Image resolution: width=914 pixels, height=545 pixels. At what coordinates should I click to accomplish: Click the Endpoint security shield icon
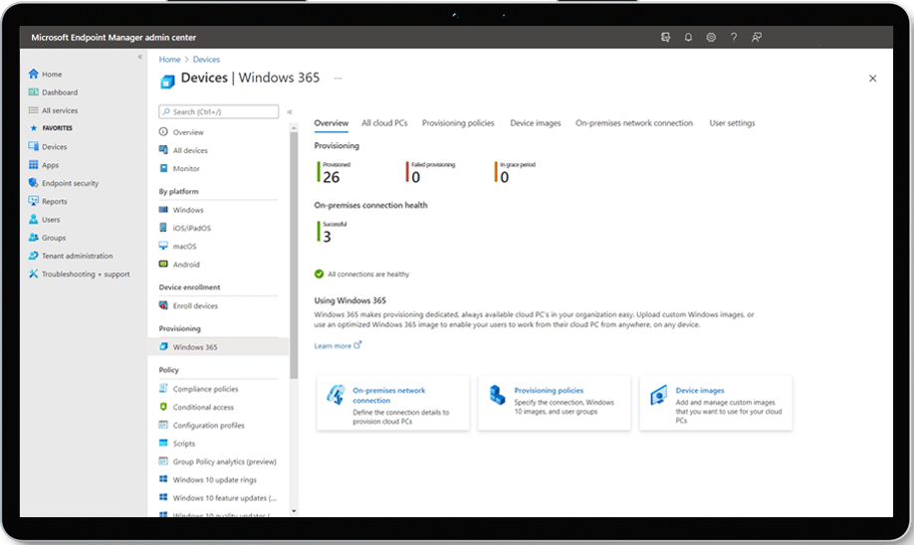coord(34,183)
